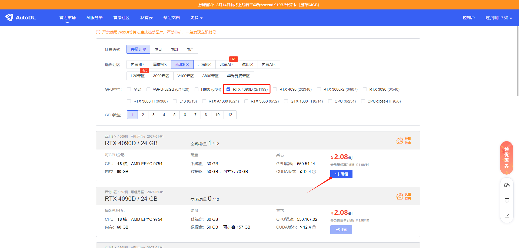Select 按量计费 billing mode
The image size is (519, 248).
(138, 49)
